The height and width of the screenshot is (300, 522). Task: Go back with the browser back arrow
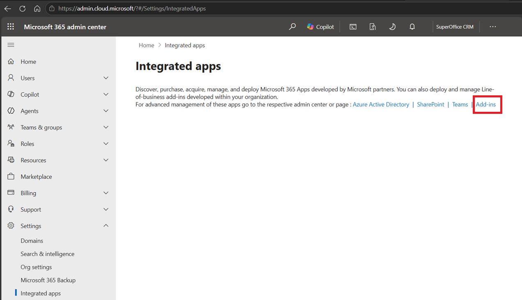point(8,8)
